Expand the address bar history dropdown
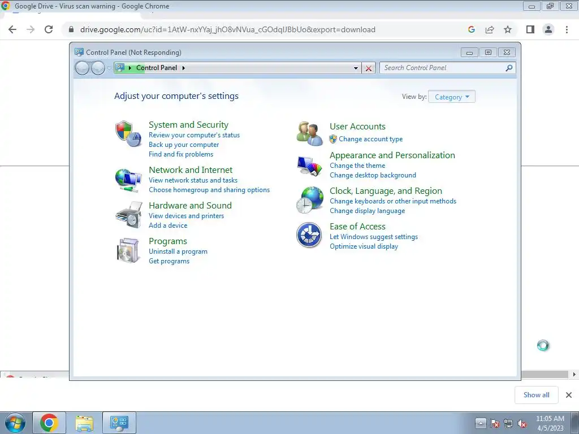The width and height of the screenshot is (579, 434). point(356,68)
